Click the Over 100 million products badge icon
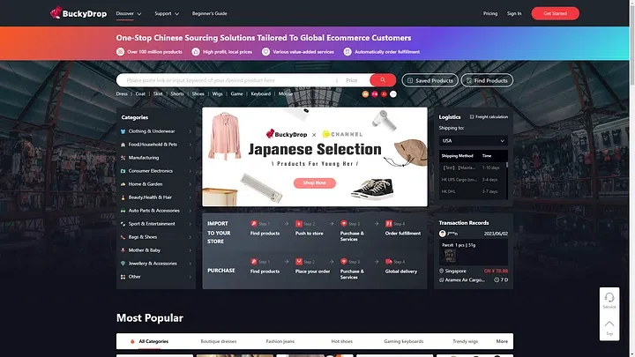 coord(120,52)
